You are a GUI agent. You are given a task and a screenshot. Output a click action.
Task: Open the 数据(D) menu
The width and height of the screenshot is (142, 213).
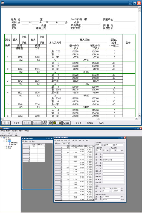[8, 131]
